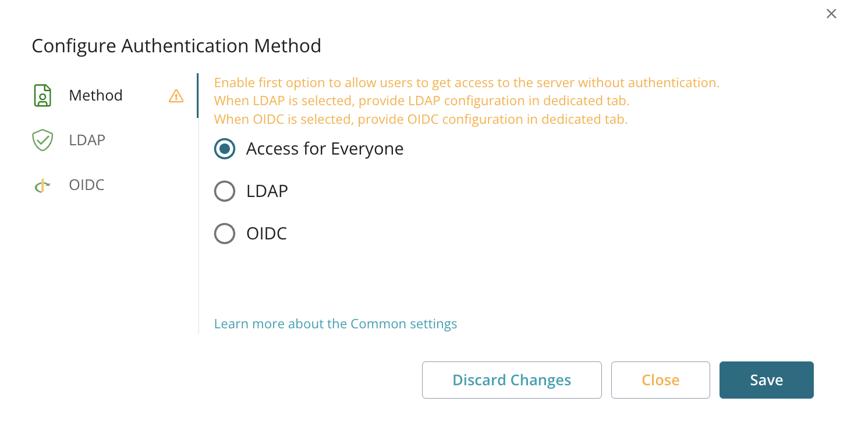Image resolution: width=847 pixels, height=430 pixels.
Task: Select the LDAP entry in navigation list
Action: click(x=87, y=139)
